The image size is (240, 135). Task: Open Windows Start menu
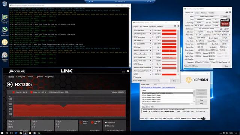[x=2, y=133]
